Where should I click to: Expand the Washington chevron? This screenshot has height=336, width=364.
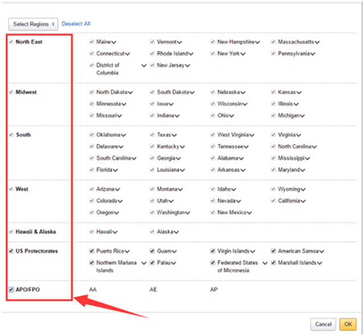(x=187, y=213)
